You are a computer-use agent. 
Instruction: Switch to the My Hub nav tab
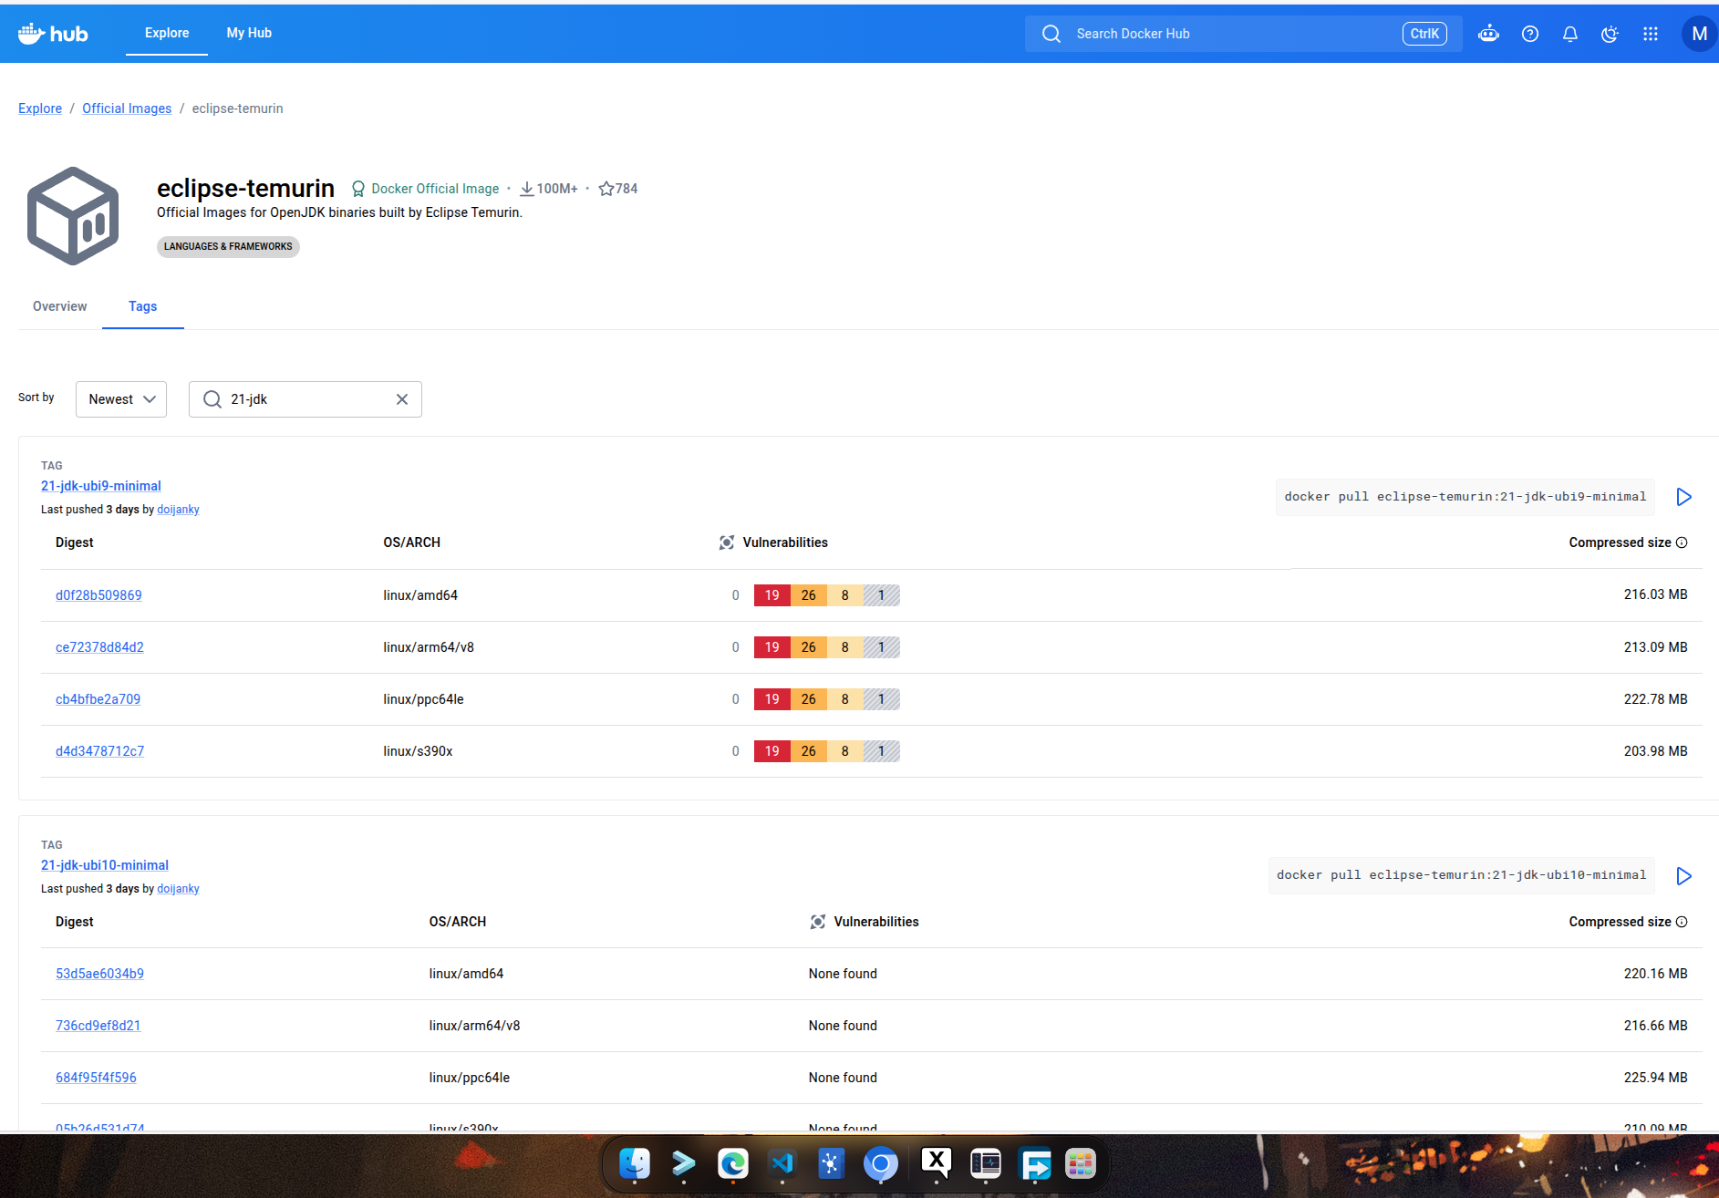point(249,33)
